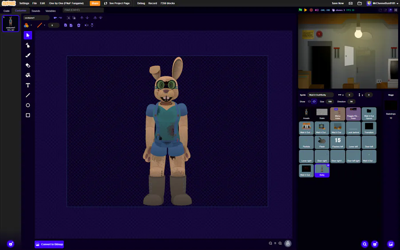
Task: Open the Settings menu
Action: coord(24,3)
